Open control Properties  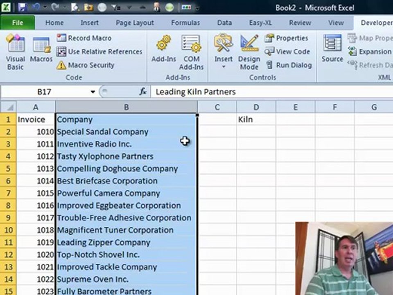[x=286, y=38]
